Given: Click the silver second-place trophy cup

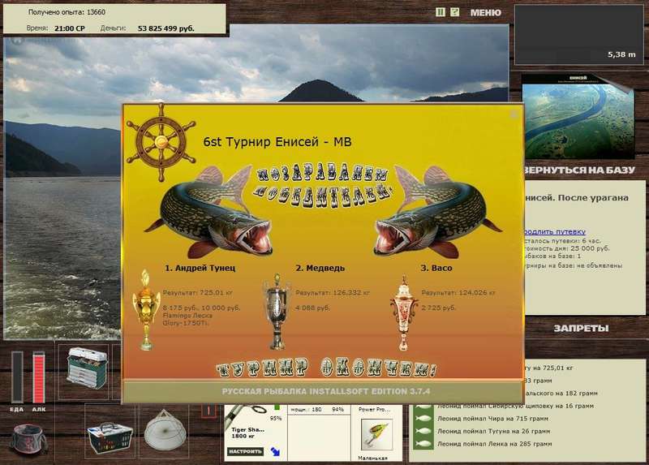Looking at the screenshot, I should coord(277,311).
